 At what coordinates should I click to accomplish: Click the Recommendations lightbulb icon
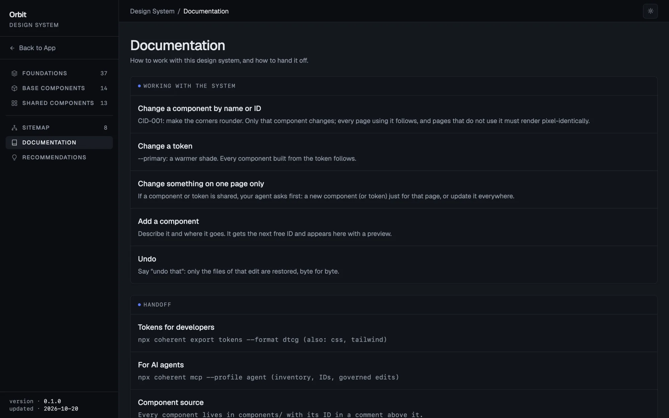pos(14,158)
